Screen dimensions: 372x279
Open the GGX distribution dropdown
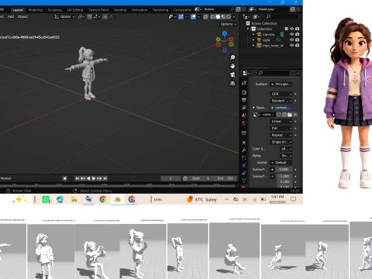pyautogui.click(x=281, y=94)
